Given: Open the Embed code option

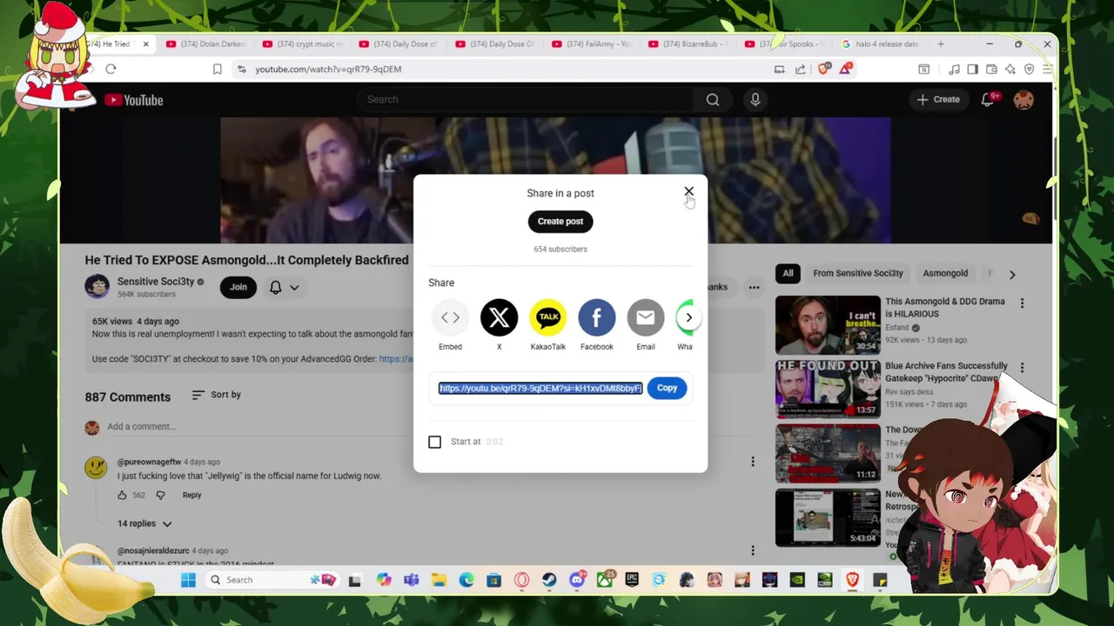Looking at the screenshot, I should 450,318.
